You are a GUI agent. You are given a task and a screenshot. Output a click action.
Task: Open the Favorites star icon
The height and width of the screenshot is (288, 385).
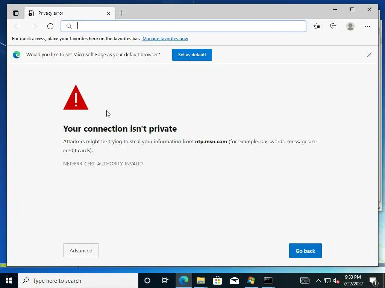317,26
